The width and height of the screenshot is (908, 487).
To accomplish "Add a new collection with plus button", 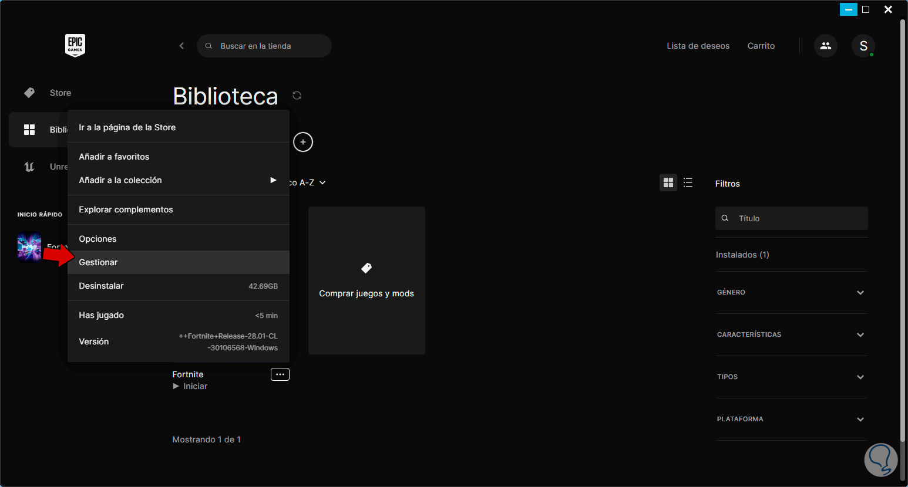I will click(x=303, y=142).
